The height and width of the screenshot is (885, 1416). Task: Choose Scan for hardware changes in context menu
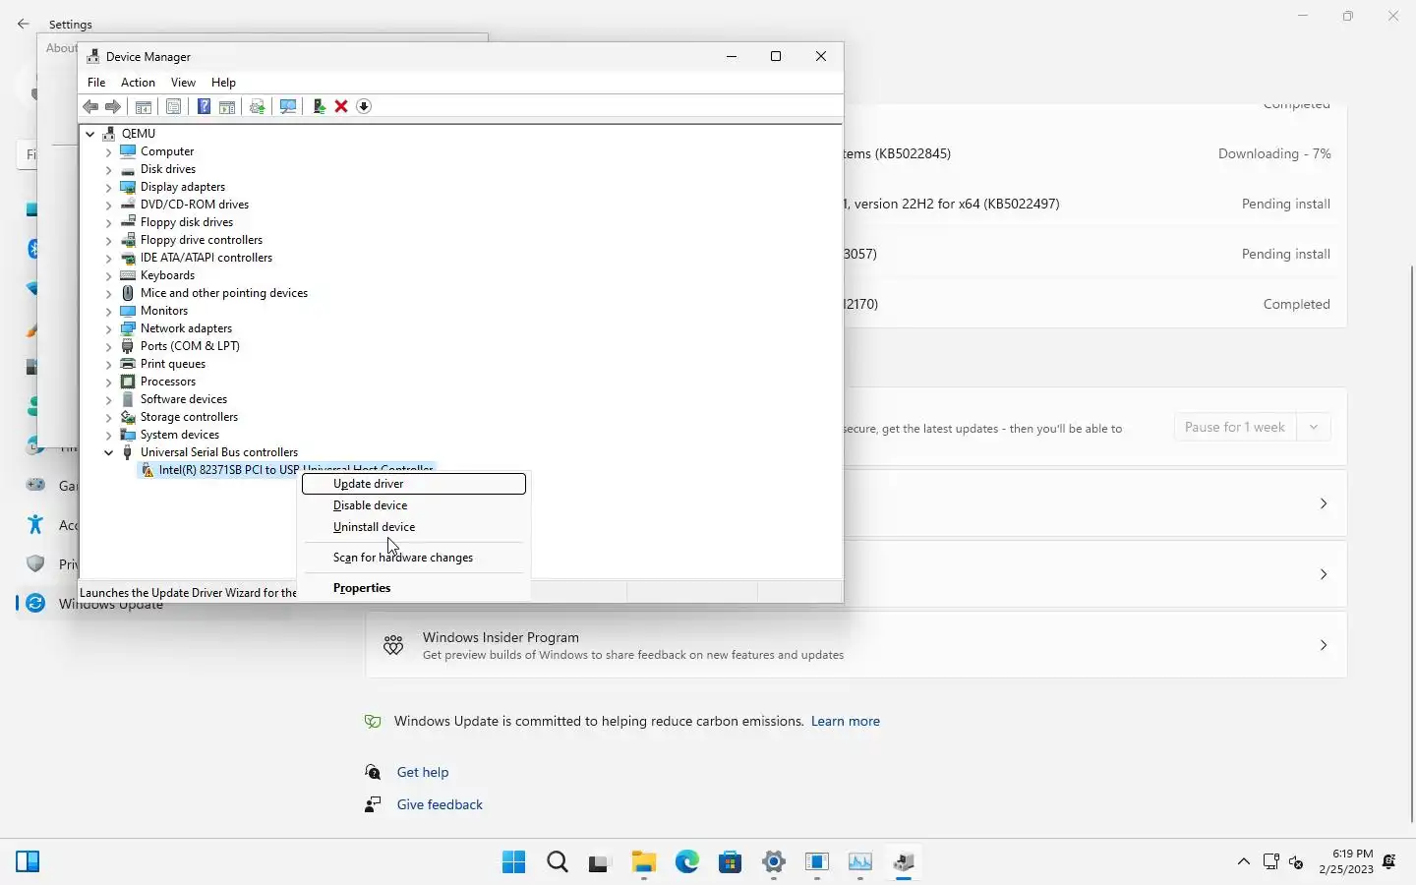click(414, 558)
